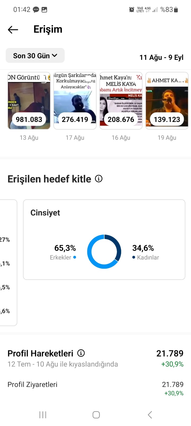Viewport: 191px width, 426px height.
Task: Open the Ahmet Kaya post with 139.123 reach
Action: (x=167, y=101)
